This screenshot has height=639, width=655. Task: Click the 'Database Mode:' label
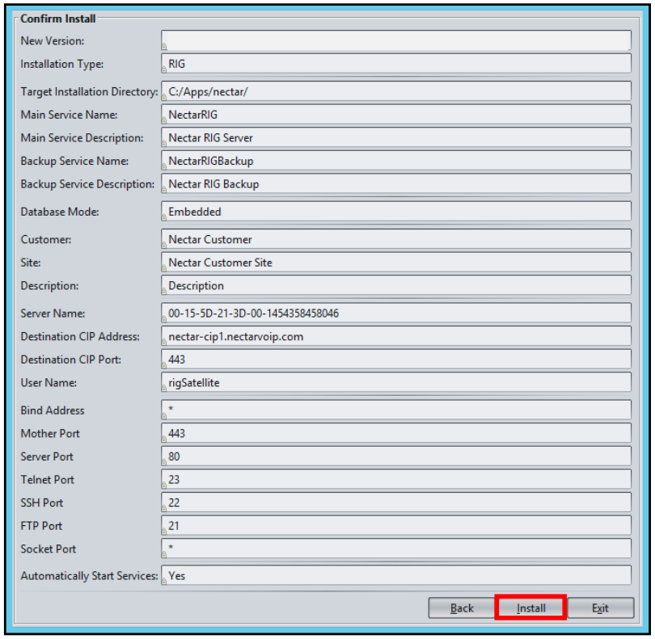60,212
